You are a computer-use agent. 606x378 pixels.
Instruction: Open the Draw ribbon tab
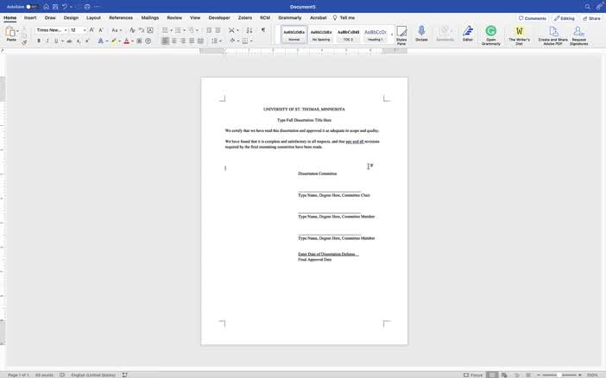click(50, 18)
